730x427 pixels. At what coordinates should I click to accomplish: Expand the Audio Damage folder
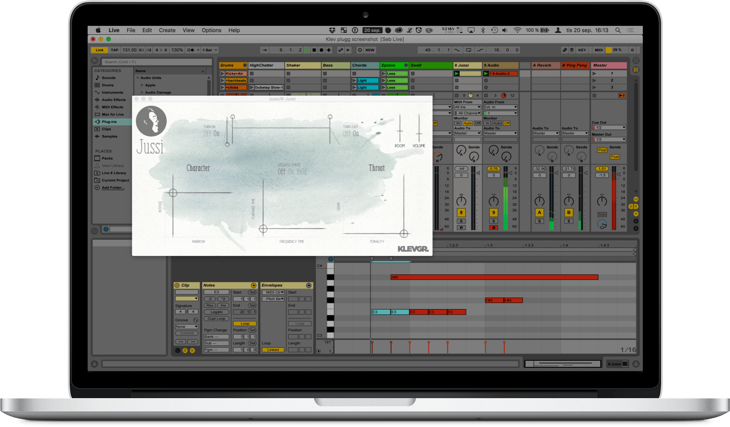point(142,93)
